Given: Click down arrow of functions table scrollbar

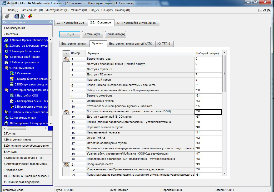Looking at the screenshot, I should pyautogui.click(x=225, y=174).
